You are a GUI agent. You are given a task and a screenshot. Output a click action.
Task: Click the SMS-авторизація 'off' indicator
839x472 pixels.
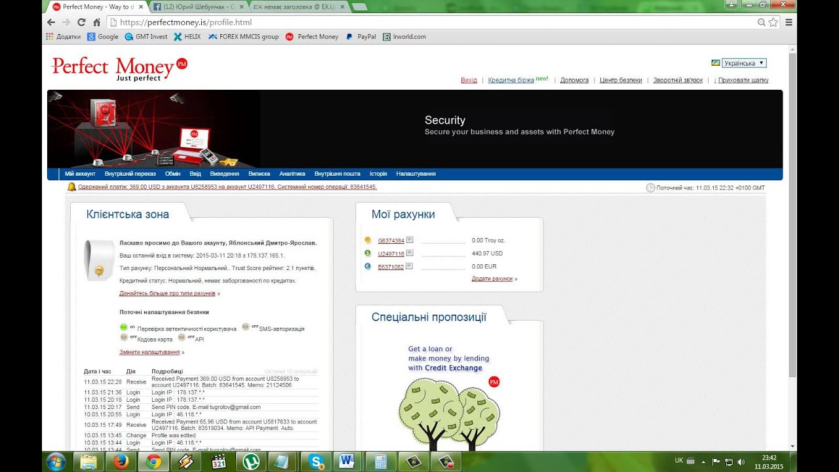pyautogui.click(x=246, y=327)
